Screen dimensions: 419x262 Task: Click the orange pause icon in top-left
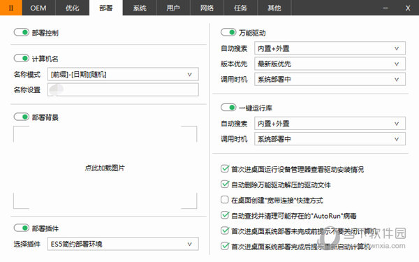point(11,8)
